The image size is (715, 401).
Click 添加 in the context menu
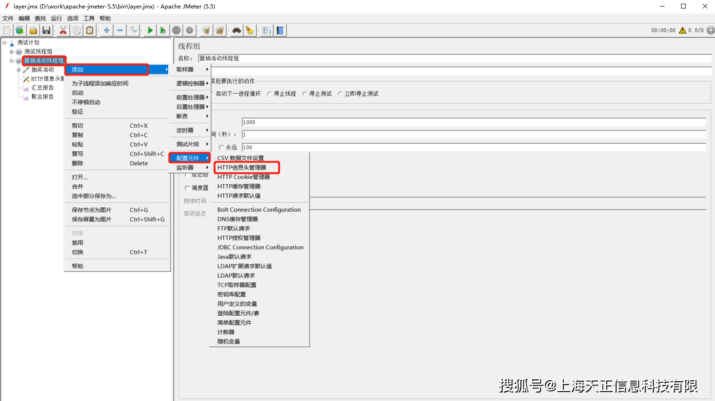117,70
